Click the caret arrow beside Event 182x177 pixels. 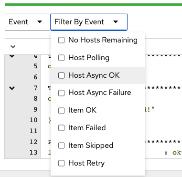coord(40,22)
